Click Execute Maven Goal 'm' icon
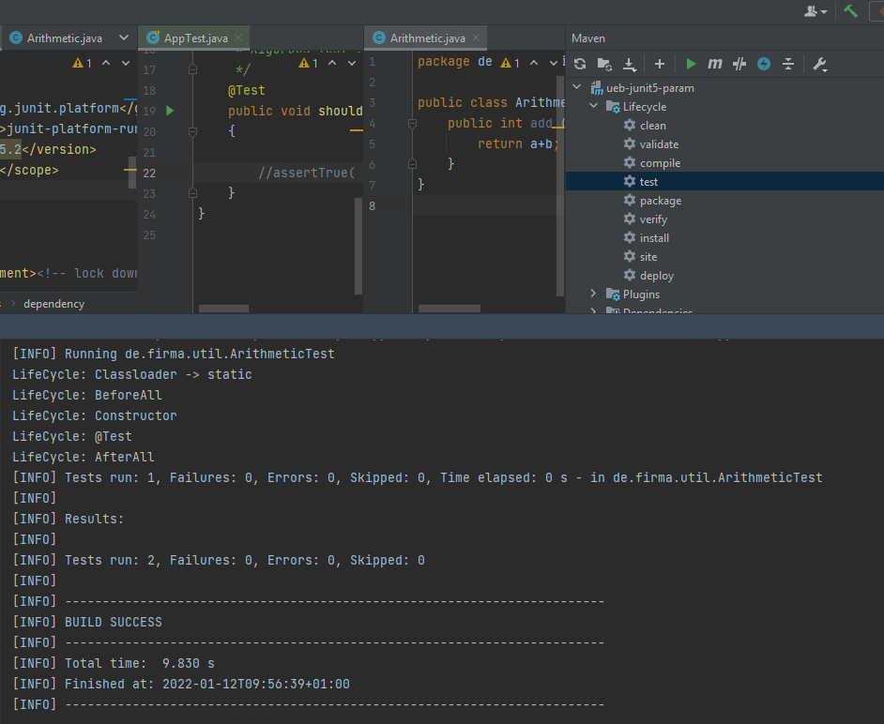Viewport: 884px width, 724px height. pyautogui.click(x=715, y=64)
